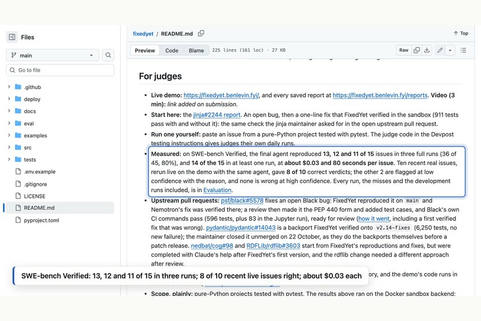Click the 225 lines (161 loc) file info
The height and width of the screenshot is (321, 481).
tap(249, 50)
